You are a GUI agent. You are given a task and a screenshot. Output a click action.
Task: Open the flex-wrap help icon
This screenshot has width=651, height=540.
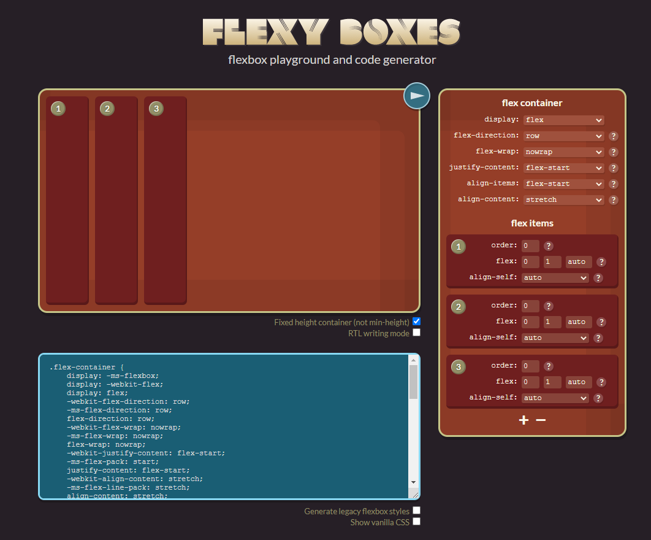[613, 152]
